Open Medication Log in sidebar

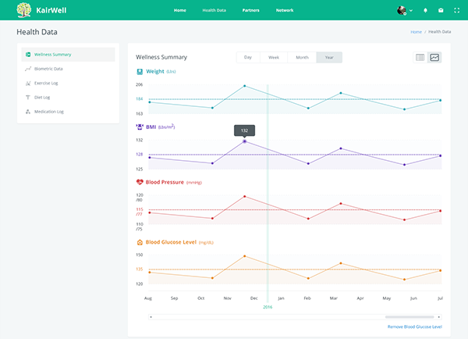pos(68,112)
